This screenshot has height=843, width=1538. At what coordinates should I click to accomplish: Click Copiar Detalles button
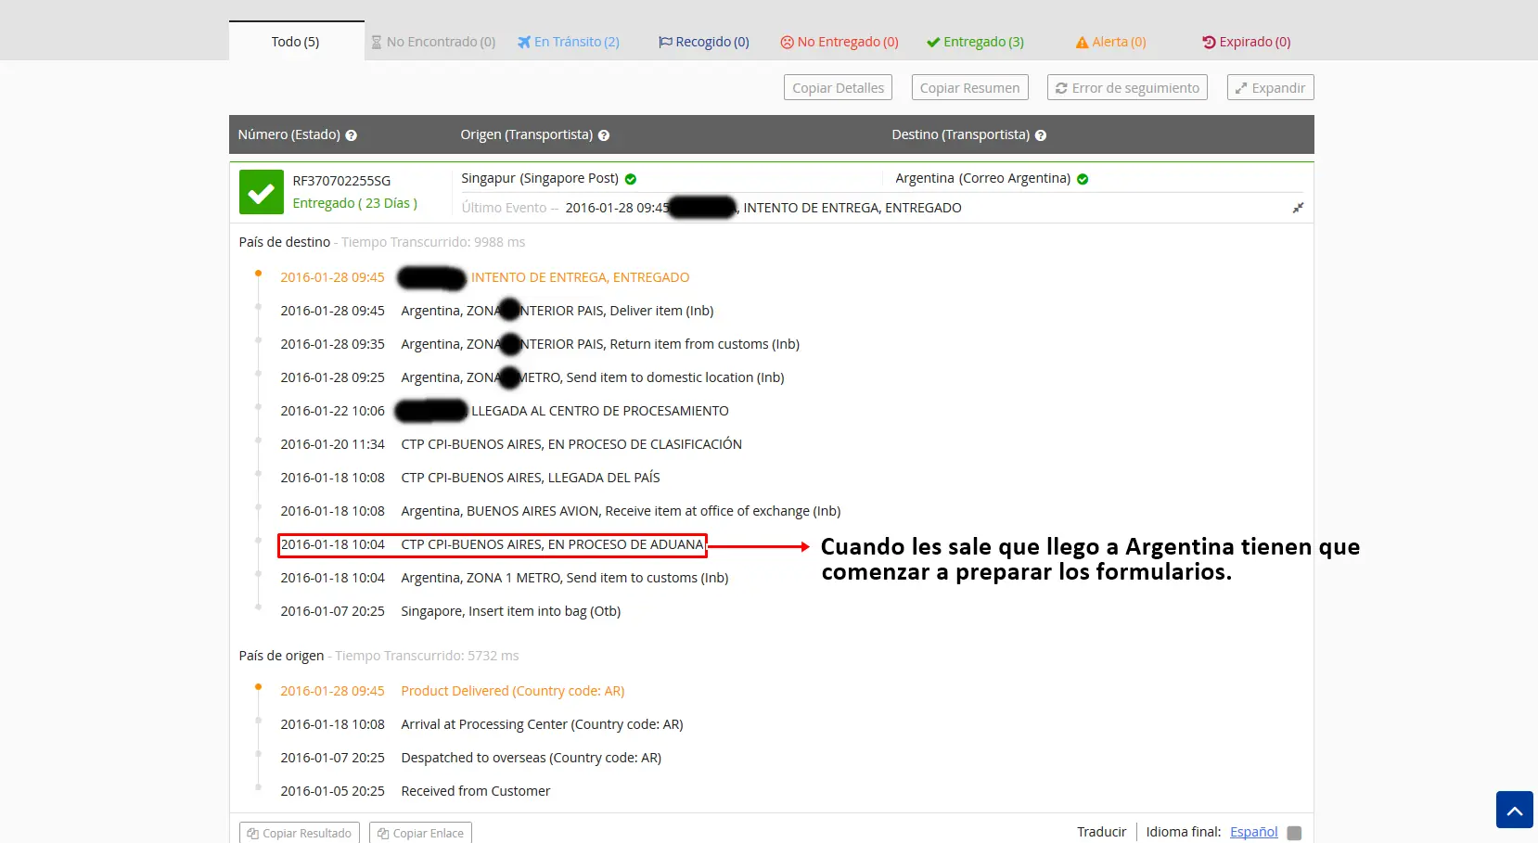tap(838, 87)
